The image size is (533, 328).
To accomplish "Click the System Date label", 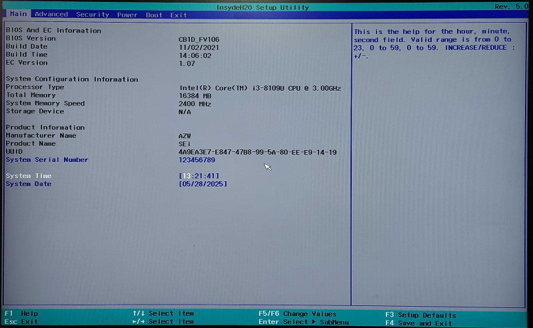I will click(x=29, y=184).
